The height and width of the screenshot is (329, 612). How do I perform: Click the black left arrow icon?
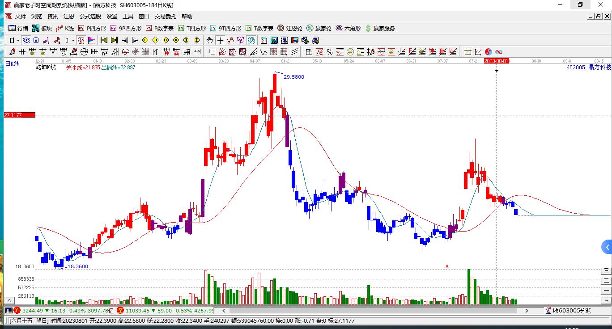pos(125,40)
